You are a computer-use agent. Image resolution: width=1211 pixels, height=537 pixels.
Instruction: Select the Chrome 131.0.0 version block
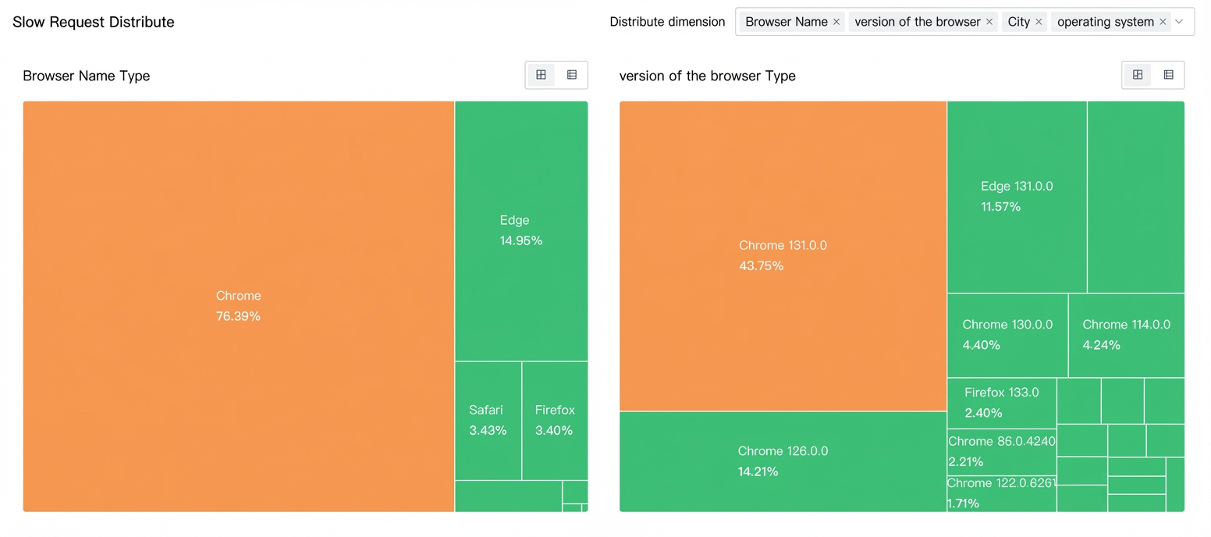783,256
